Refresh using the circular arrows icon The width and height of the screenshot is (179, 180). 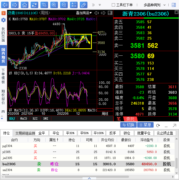34,5
